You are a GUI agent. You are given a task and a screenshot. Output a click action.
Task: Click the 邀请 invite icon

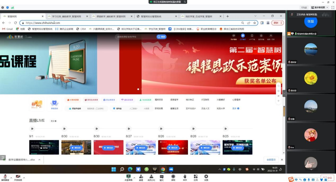pos(141,176)
